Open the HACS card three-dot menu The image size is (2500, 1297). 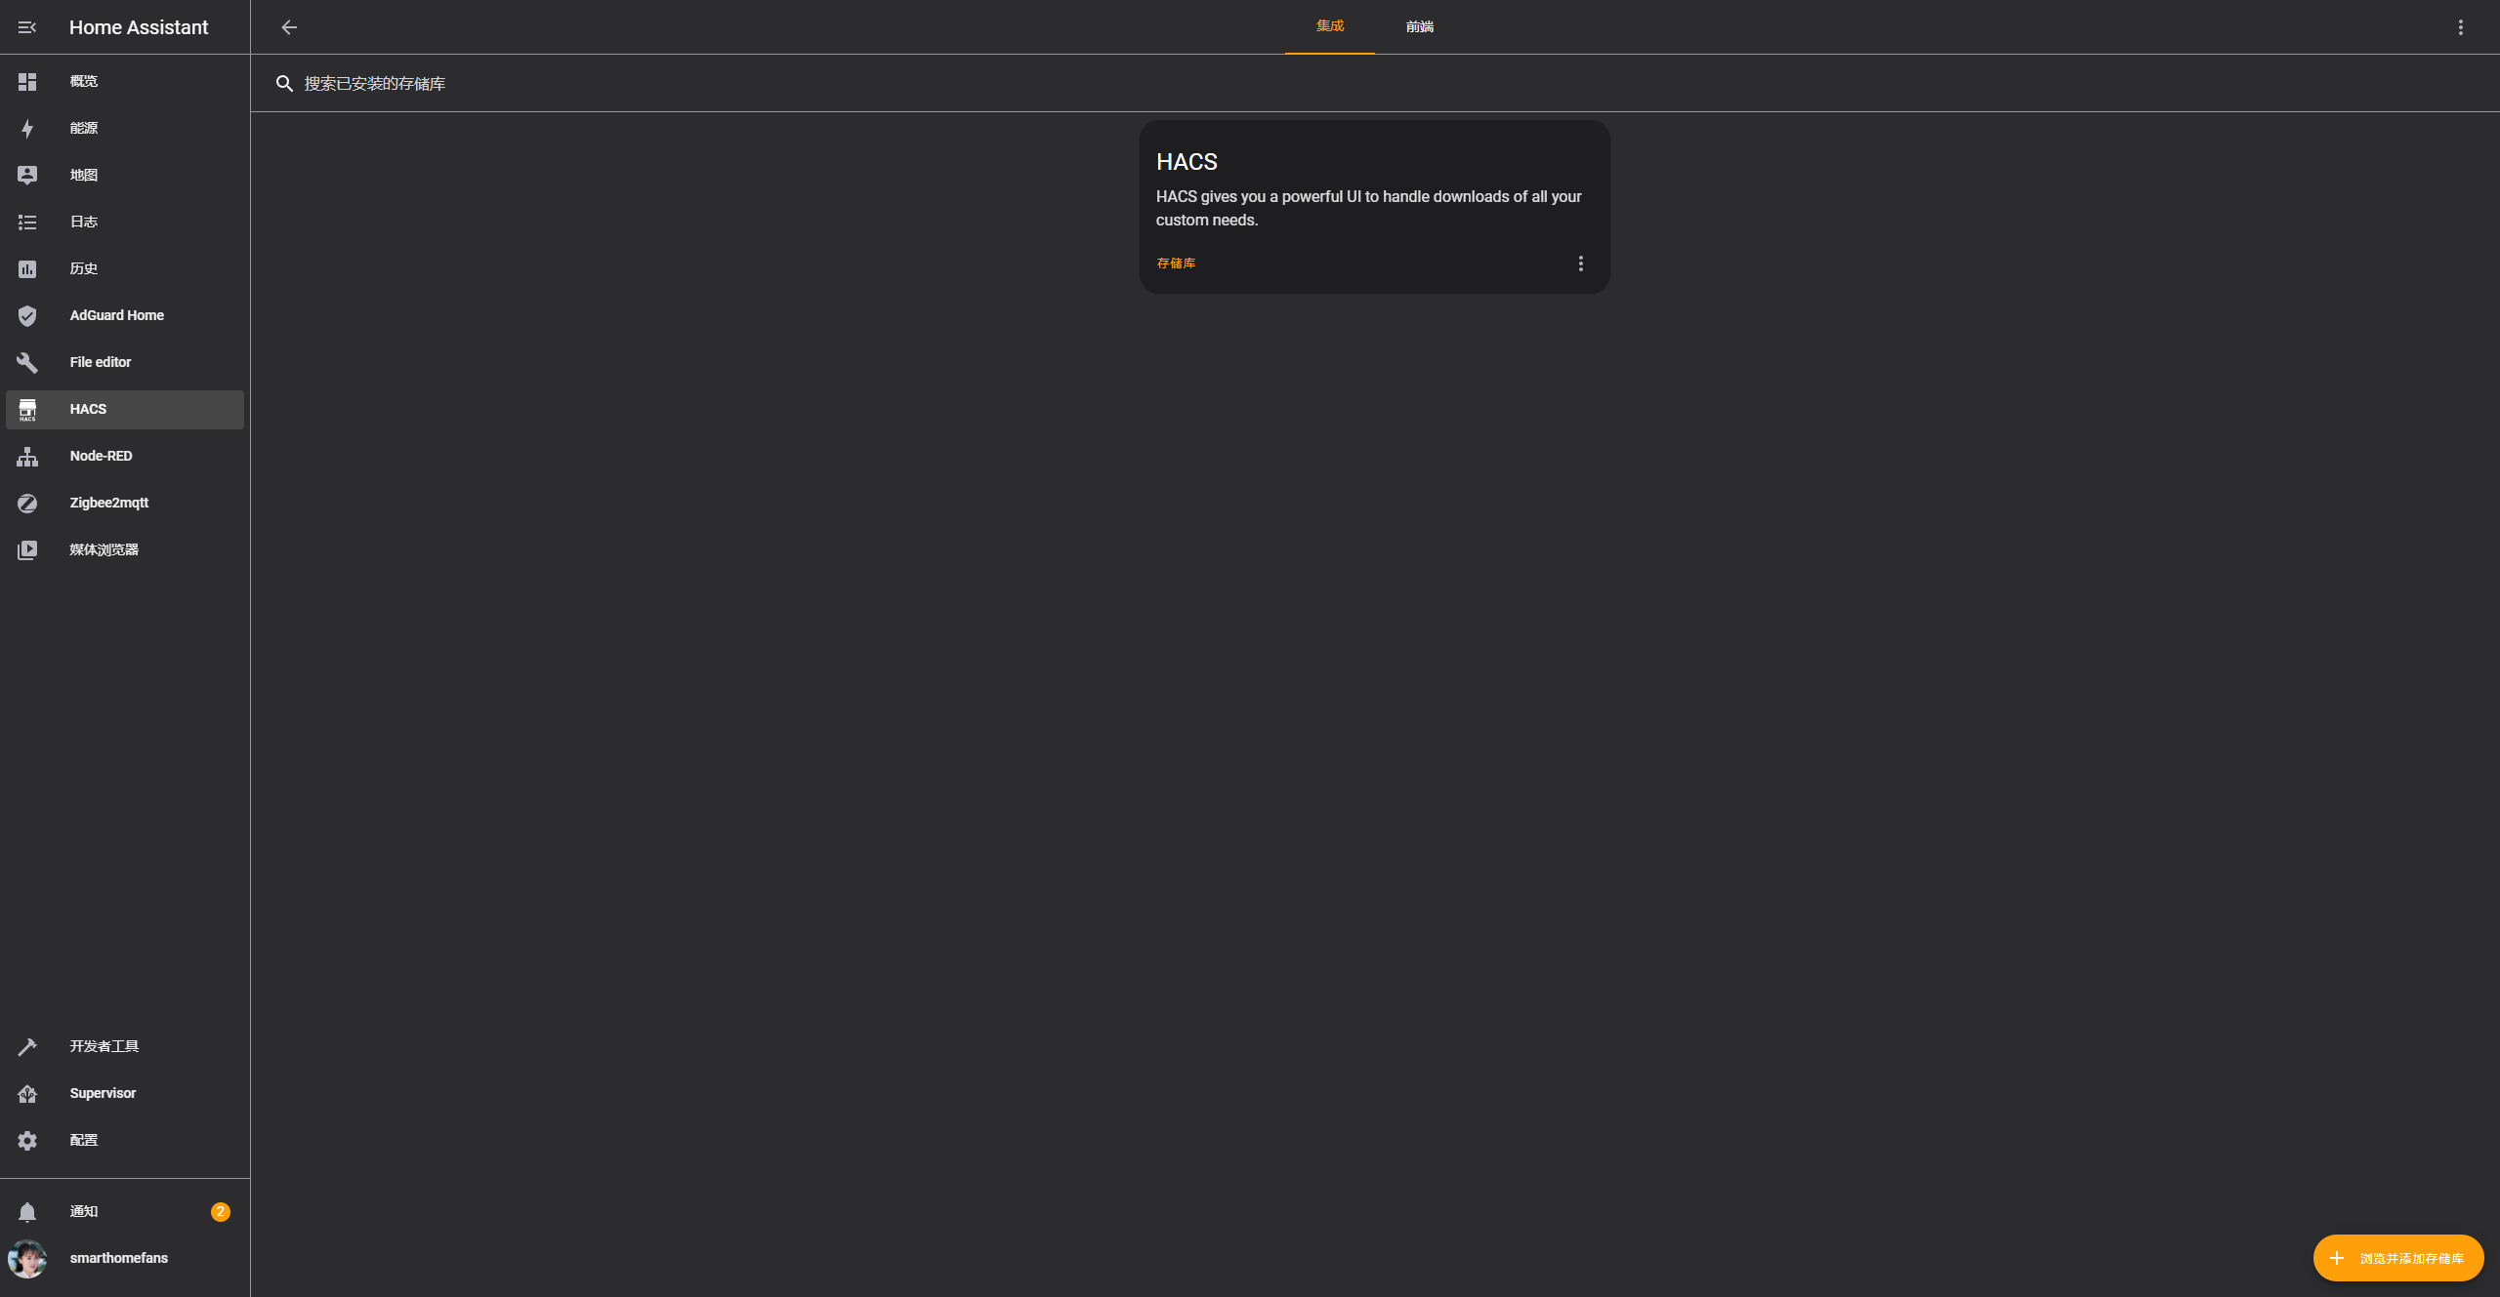pos(1581,263)
